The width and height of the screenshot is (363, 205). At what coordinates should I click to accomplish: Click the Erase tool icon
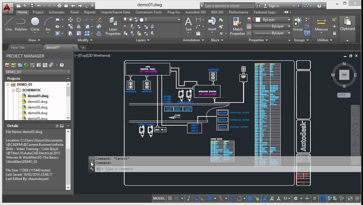(x=99, y=20)
